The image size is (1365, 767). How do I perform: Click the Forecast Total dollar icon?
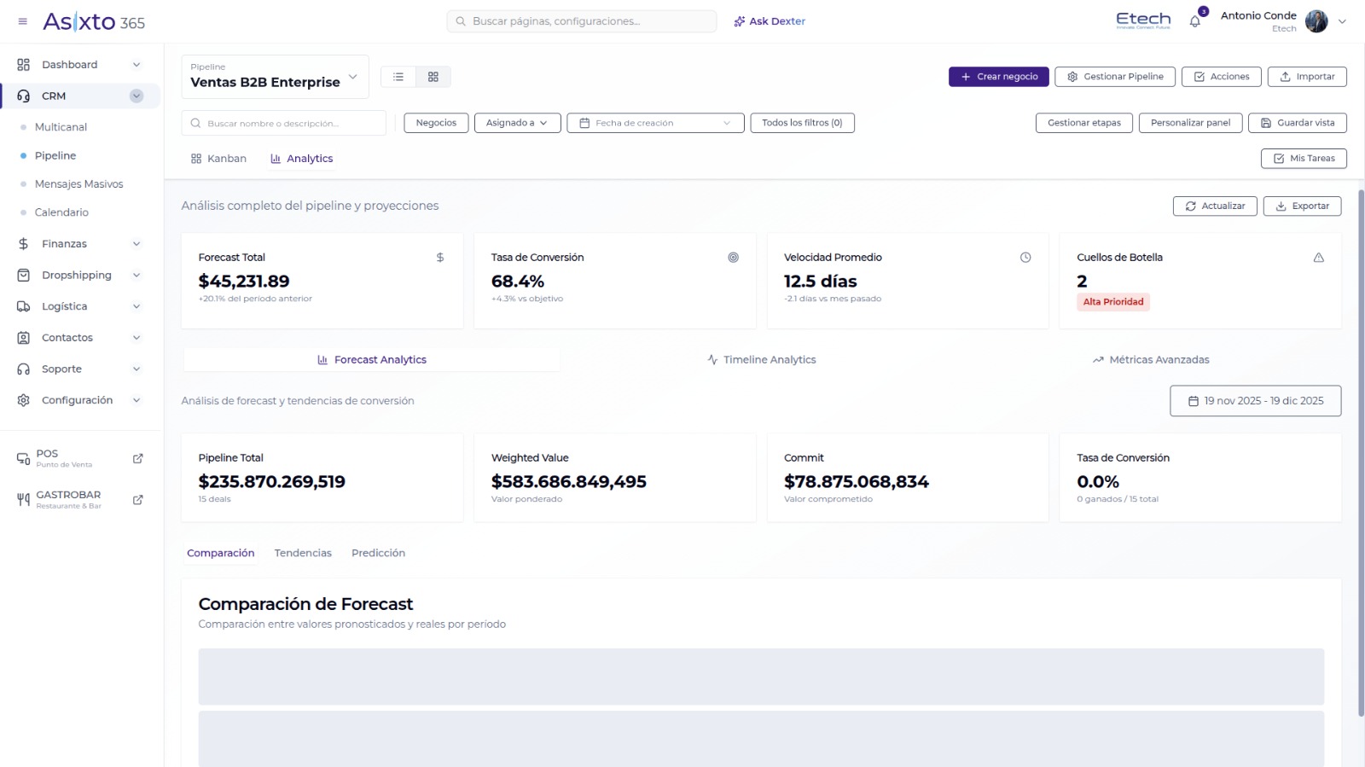[440, 258]
